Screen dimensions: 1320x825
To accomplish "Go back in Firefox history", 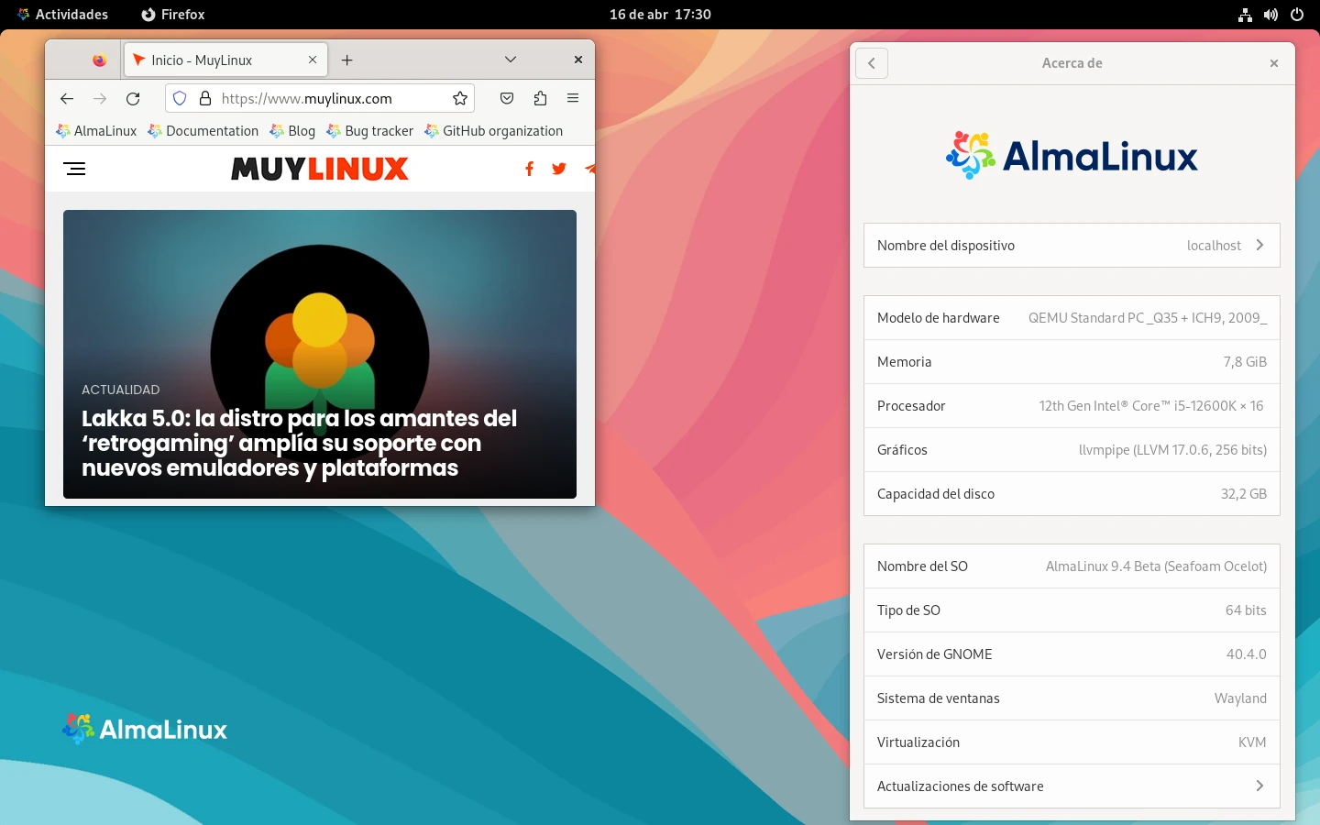I will pos(67,98).
